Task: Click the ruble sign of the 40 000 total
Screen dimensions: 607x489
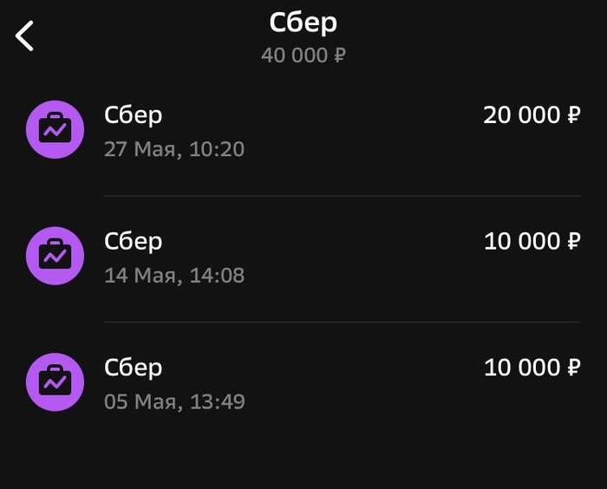Action: (340, 55)
